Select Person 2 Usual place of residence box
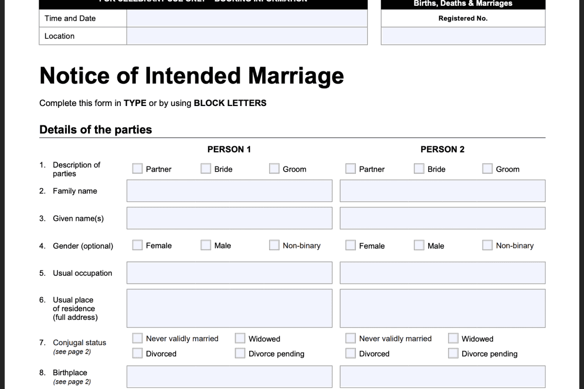 coord(442,308)
